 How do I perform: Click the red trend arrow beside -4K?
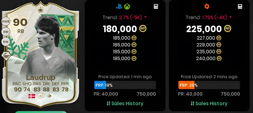point(230,17)
